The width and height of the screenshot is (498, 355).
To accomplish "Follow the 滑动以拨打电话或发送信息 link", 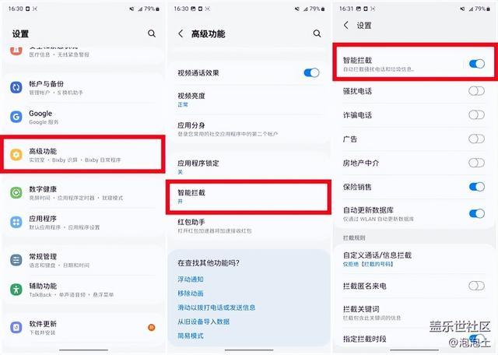I will (216, 308).
